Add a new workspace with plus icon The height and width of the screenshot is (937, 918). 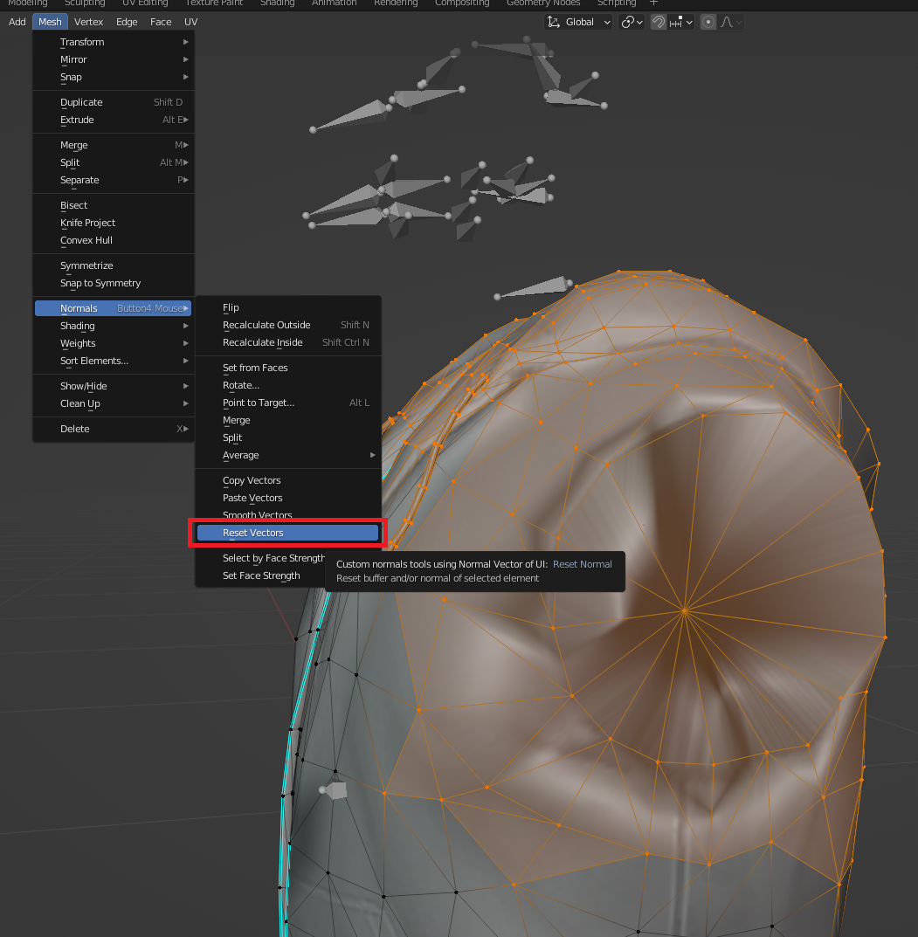654,3
